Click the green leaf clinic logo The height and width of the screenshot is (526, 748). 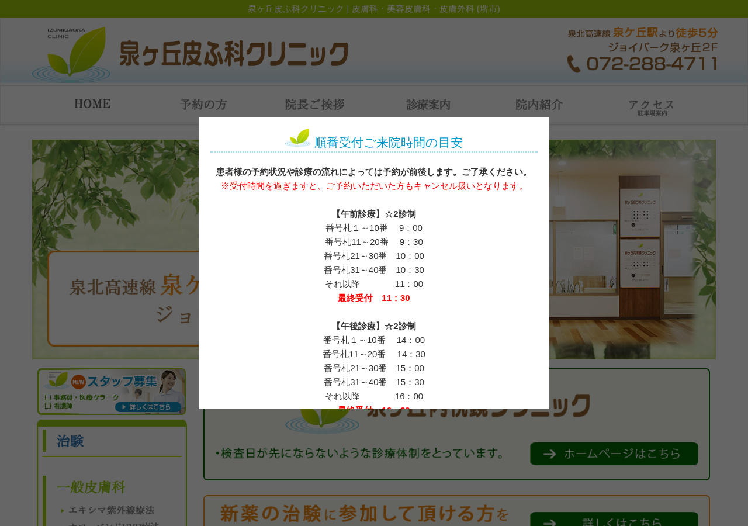point(71,54)
